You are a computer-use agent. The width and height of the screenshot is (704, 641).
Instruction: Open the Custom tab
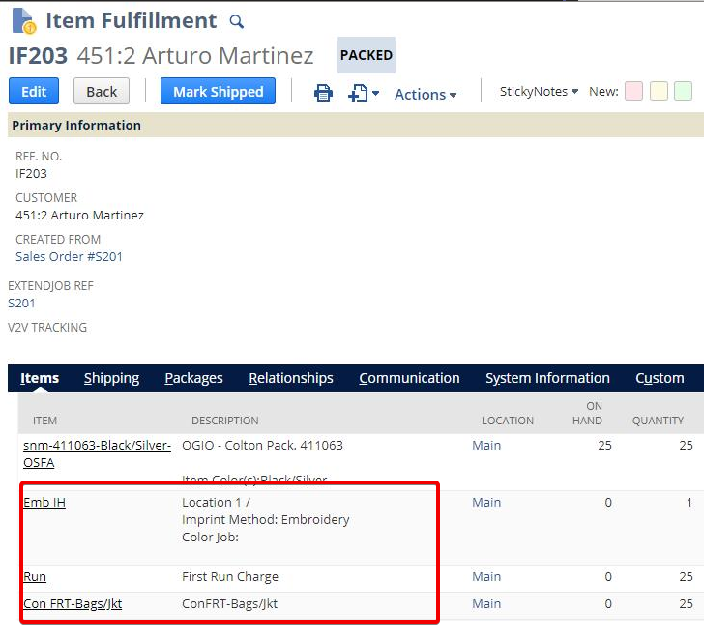coord(660,378)
